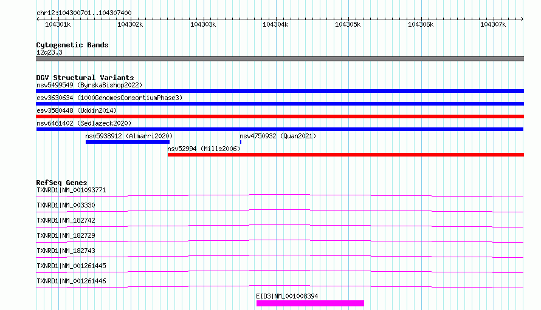Open TXNRD1|NM_001261446 transcript label
The height and width of the screenshot is (310, 541).
tap(71, 281)
